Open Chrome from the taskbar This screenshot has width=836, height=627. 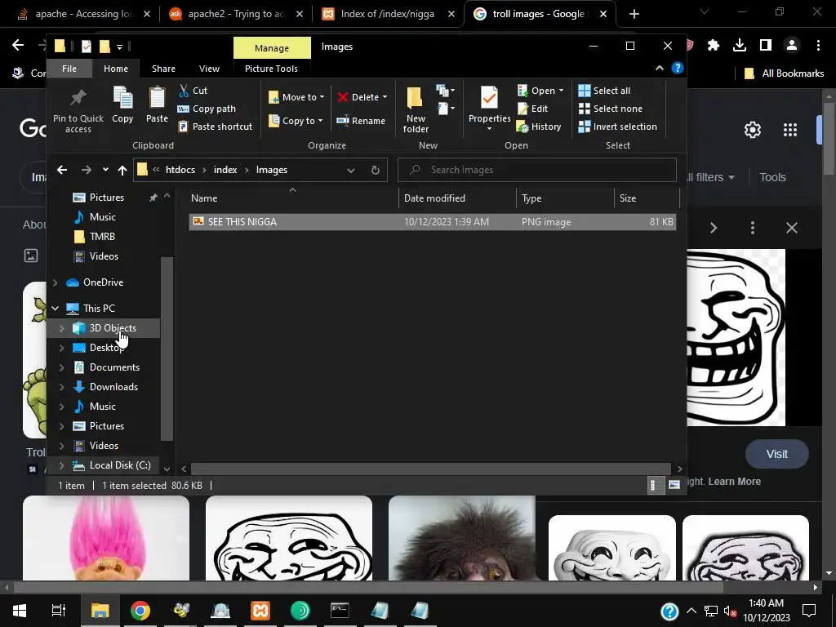(140, 611)
